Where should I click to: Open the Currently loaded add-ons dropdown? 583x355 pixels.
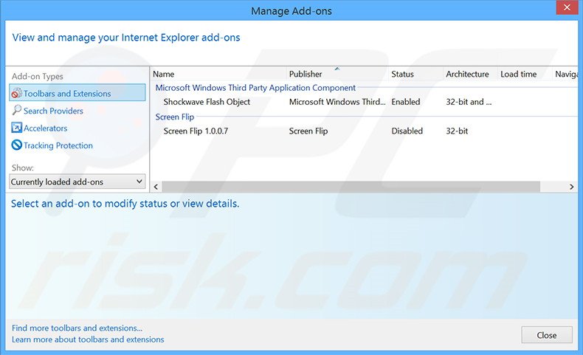click(77, 182)
